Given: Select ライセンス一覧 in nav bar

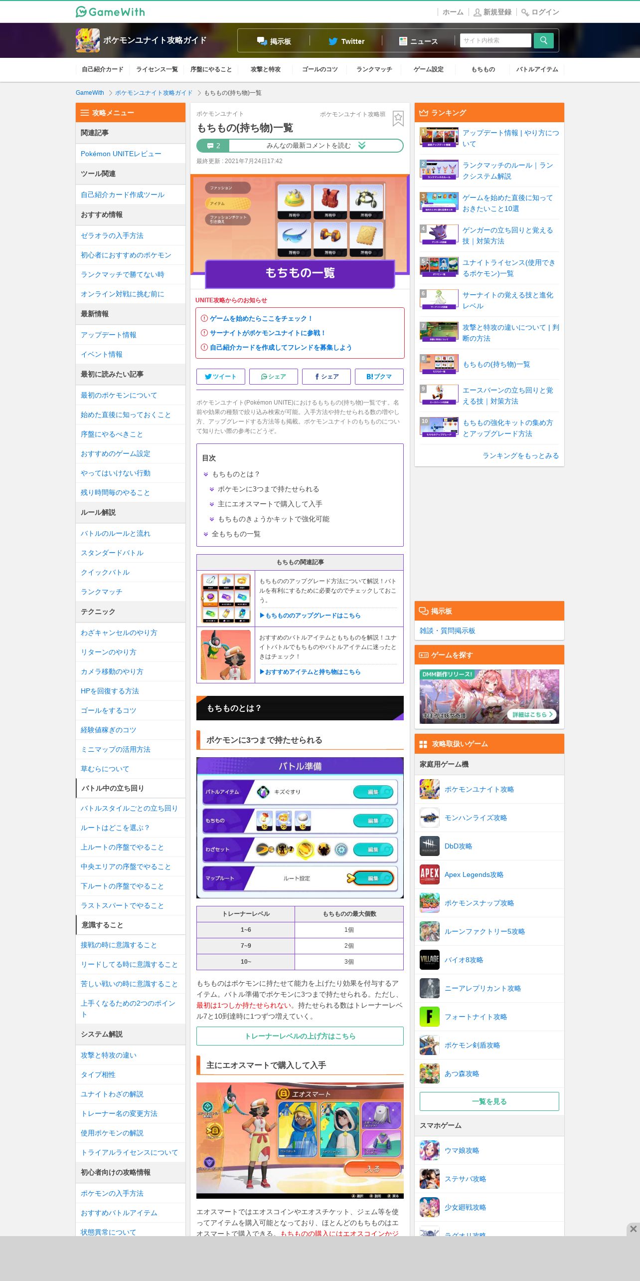Looking at the screenshot, I should [x=157, y=69].
